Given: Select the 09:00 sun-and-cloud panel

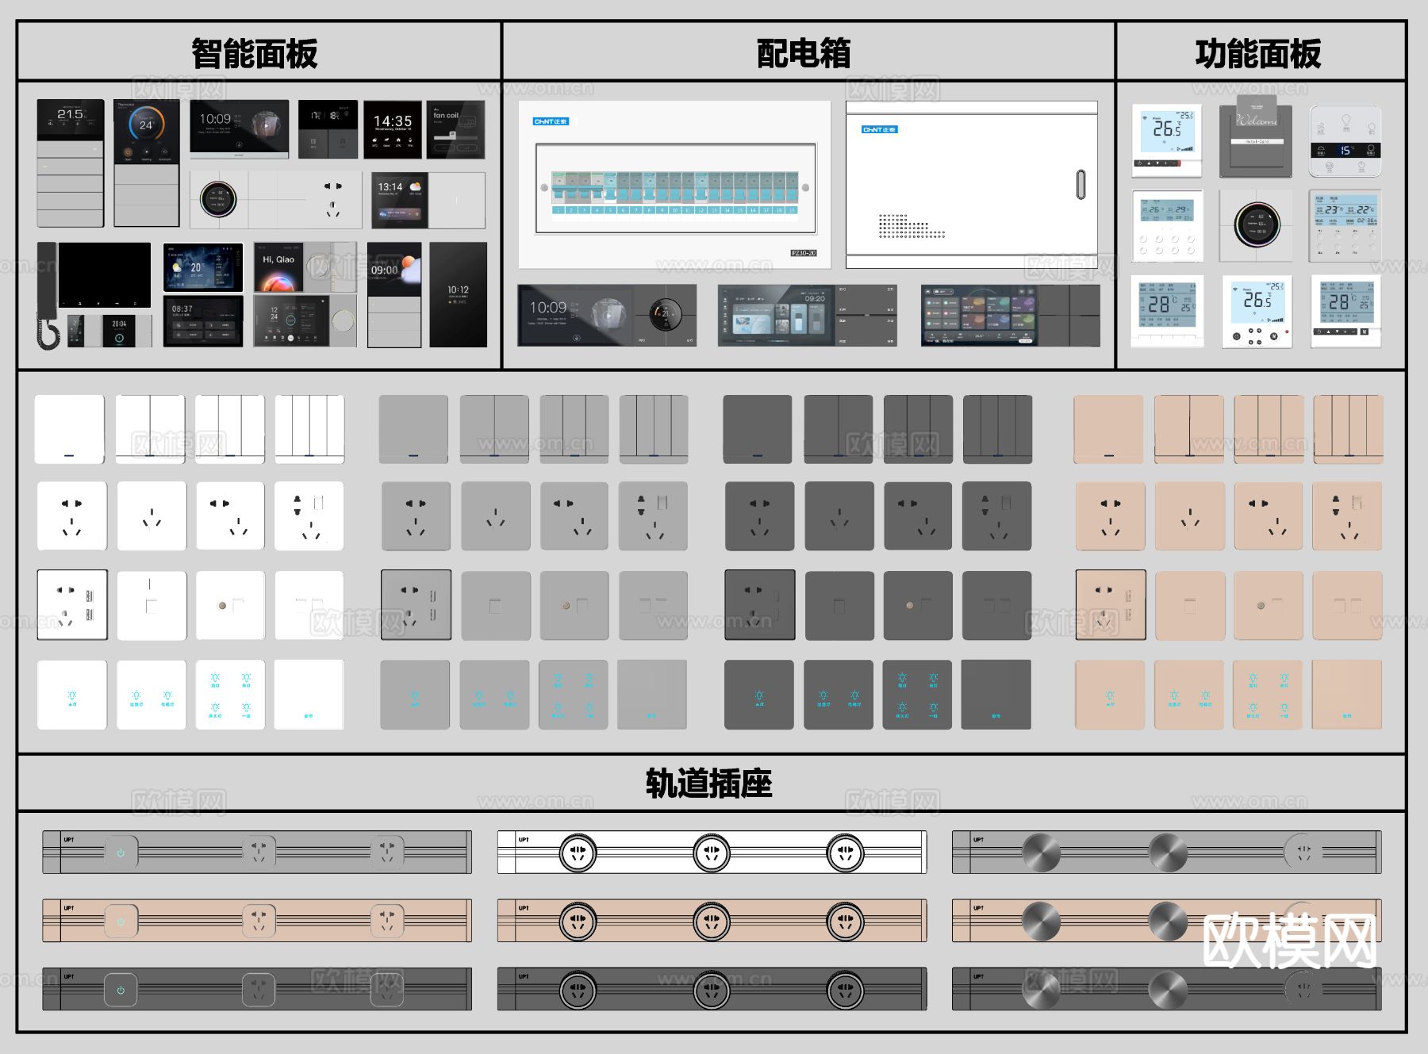Looking at the screenshot, I should point(394,295).
